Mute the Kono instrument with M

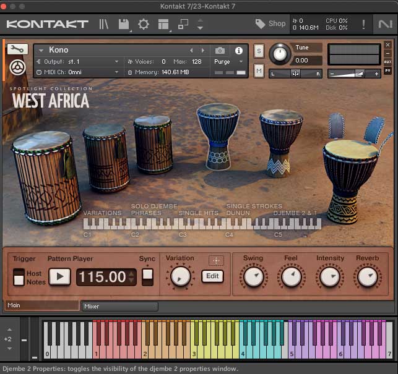pyautogui.click(x=259, y=70)
